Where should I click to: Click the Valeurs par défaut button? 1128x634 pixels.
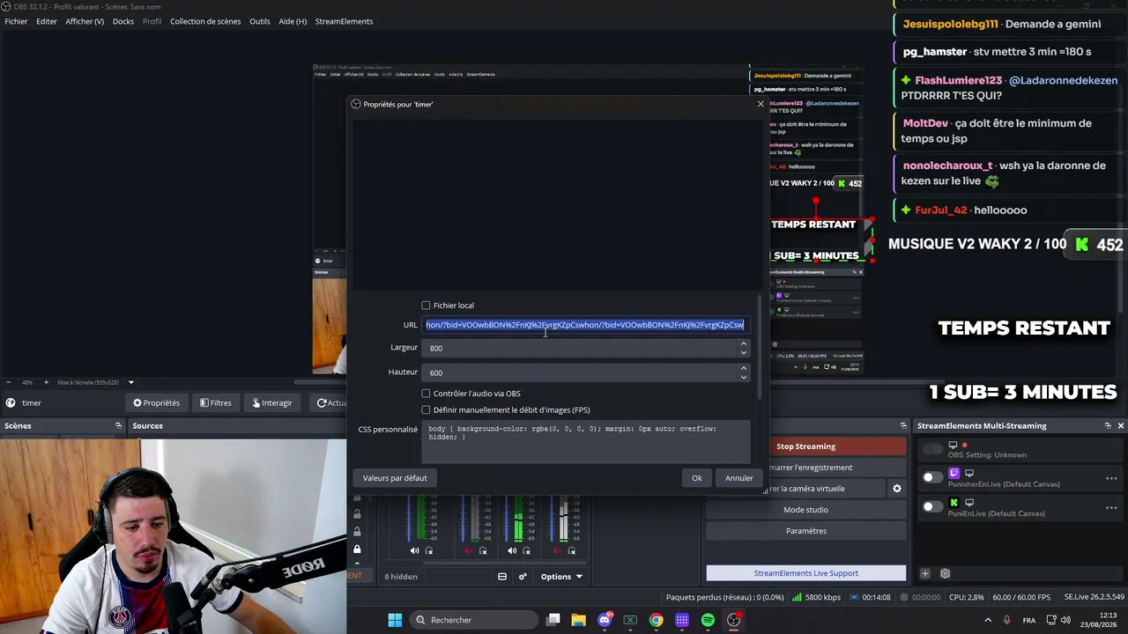point(395,478)
